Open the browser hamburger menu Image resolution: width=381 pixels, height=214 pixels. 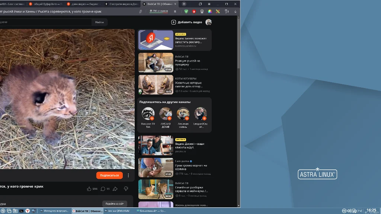[209, 4]
